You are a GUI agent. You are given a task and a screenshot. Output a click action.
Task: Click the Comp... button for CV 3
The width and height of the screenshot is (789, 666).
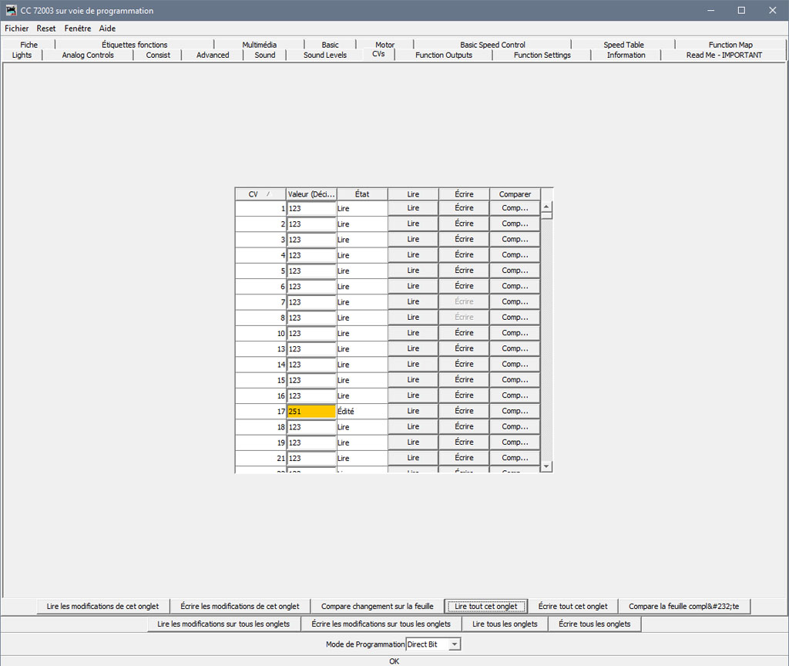[515, 239]
